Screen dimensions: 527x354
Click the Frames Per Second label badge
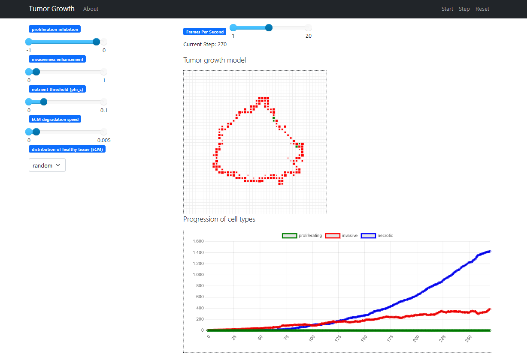click(x=205, y=32)
